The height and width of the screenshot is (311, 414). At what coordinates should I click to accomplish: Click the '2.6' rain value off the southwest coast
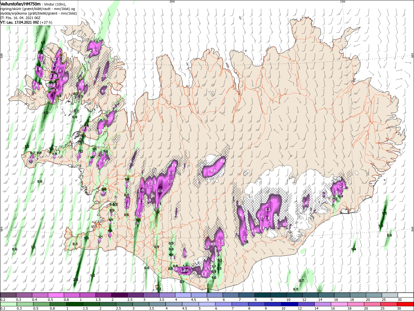(76, 280)
